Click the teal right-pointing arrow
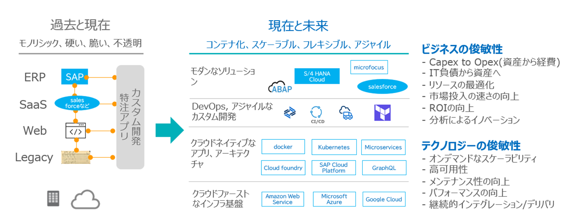Screen dimensions: 567x216 (x=170, y=130)
